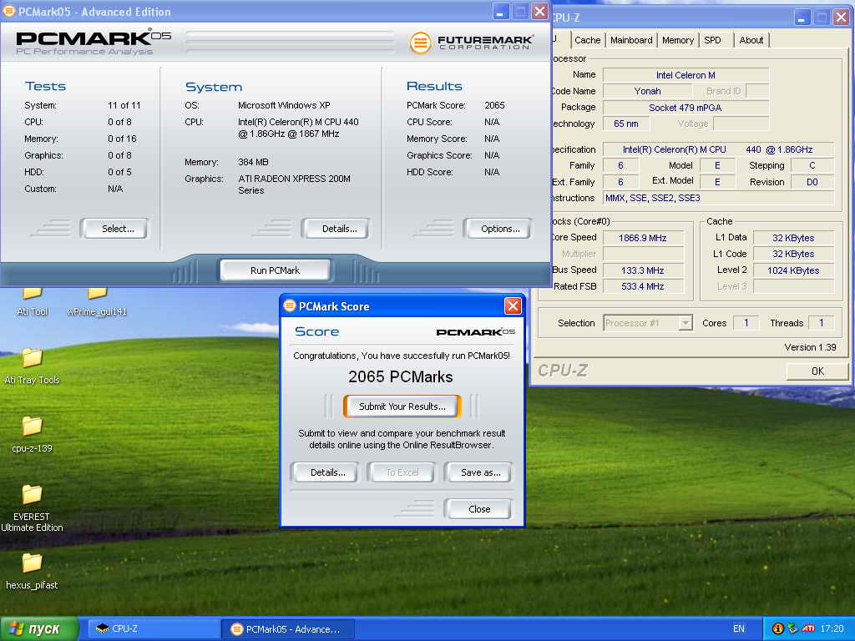This screenshot has height=641, width=855.
Task: Switch to PCMark05 taskbar button
Action: click(x=289, y=629)
